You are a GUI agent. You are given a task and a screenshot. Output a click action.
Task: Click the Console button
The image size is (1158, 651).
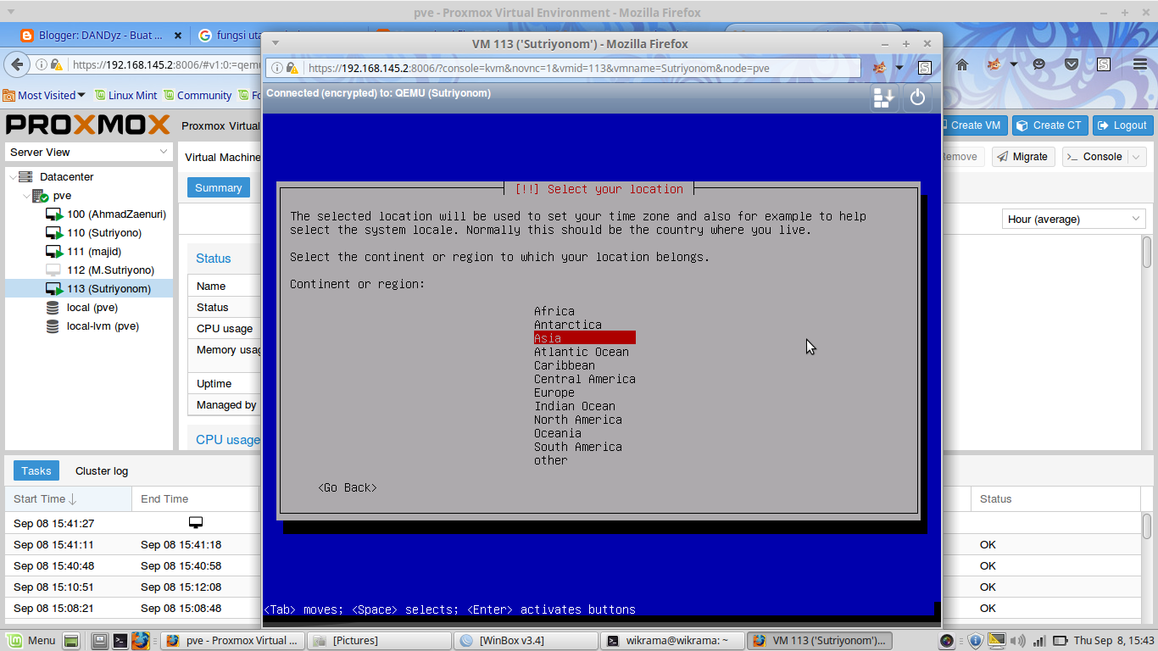pyautogui.click(x=1094, y=157)
